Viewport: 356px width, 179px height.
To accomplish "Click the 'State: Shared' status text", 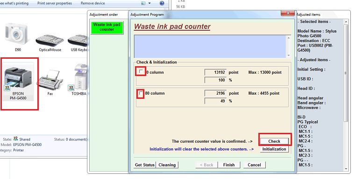I will 16,139.
